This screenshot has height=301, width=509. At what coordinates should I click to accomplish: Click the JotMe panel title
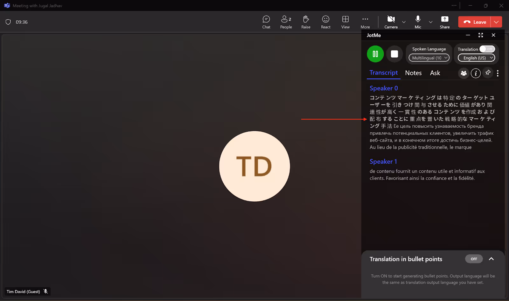coord(373,35)
